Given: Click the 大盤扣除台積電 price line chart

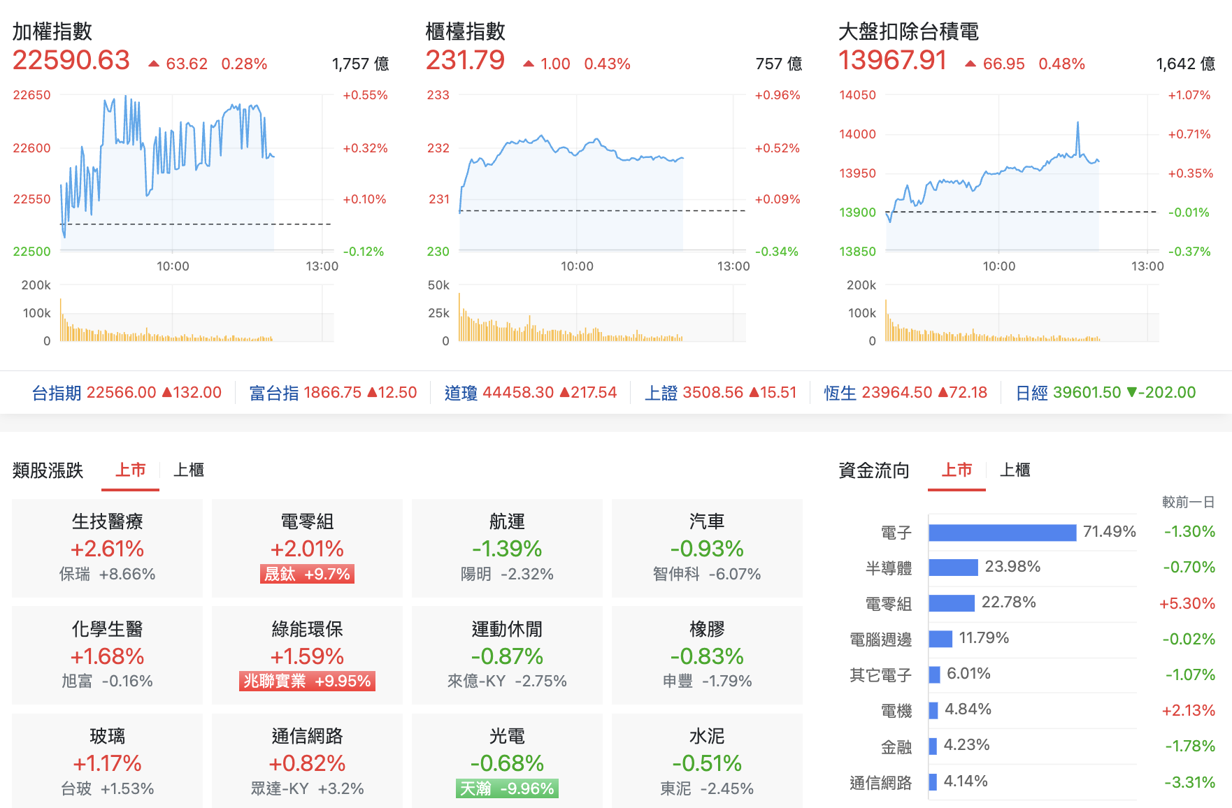Looking at the screenshot, I should tap(1022, 172).
